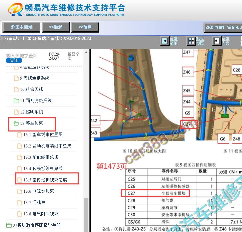Open 13.2 发动机电喷线束总成
Screen dimensions: 242x232
point(47,146)
